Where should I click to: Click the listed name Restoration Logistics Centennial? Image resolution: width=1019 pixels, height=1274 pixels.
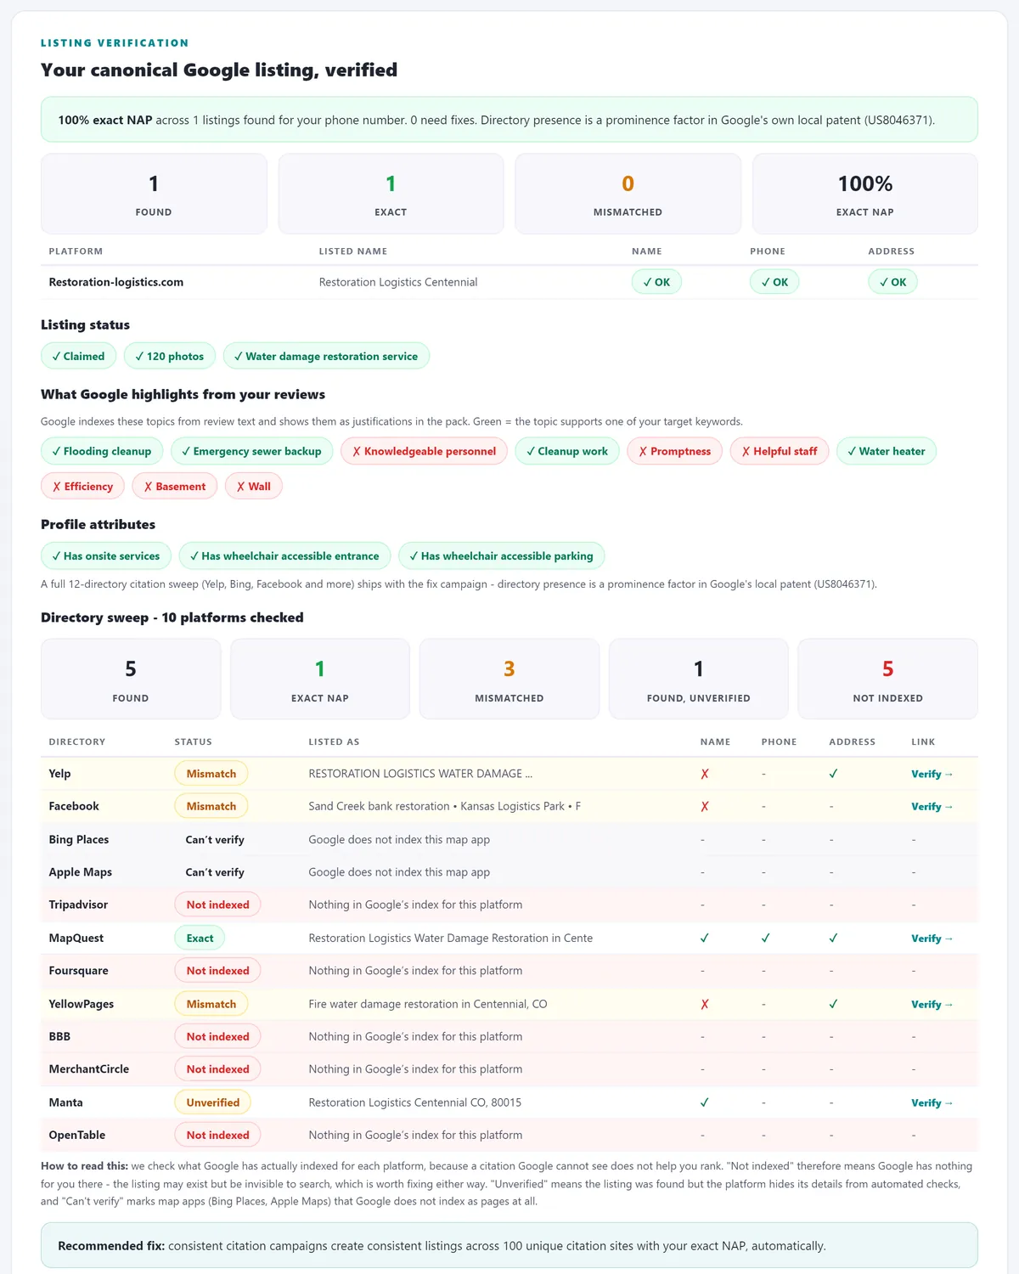(x=398, y=282)
